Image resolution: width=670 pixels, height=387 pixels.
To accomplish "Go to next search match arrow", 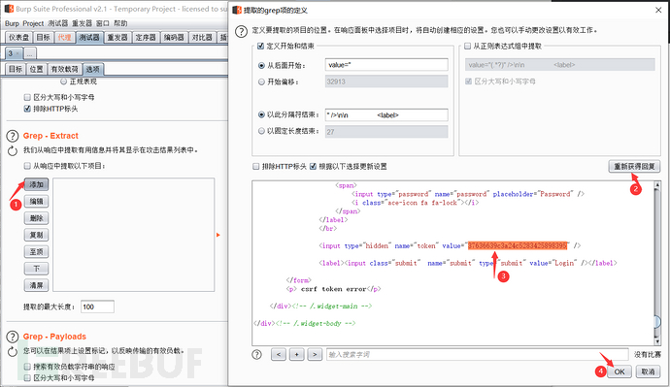I will tap(315, 355).
